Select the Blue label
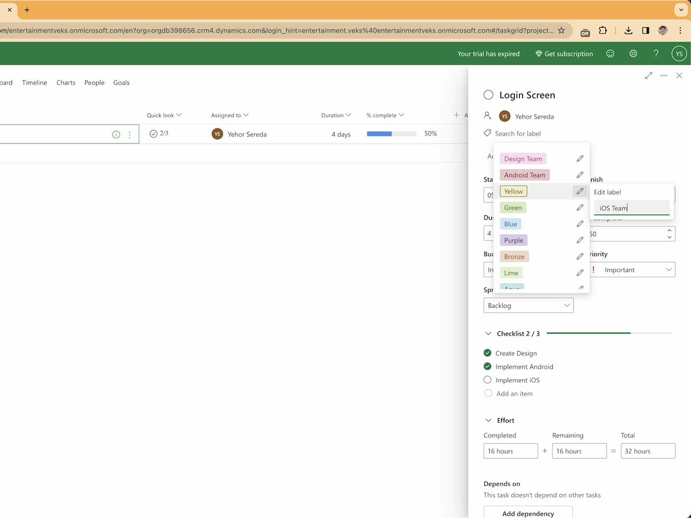This screenshot has height=518, width=691. click(510, 223)
